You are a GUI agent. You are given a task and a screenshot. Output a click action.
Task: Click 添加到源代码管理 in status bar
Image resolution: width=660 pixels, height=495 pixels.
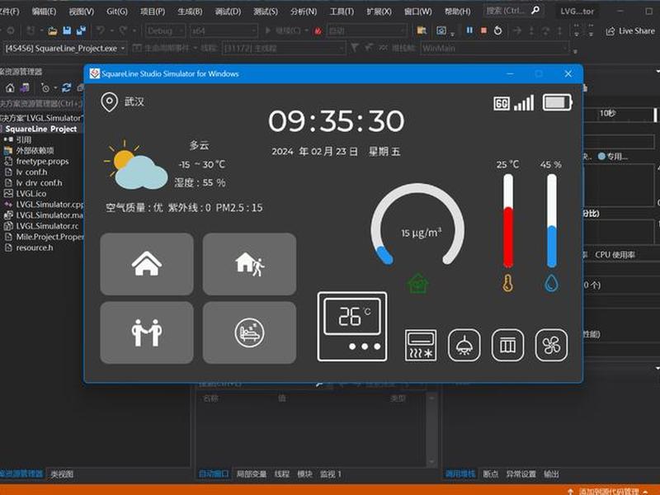[608, 491]
